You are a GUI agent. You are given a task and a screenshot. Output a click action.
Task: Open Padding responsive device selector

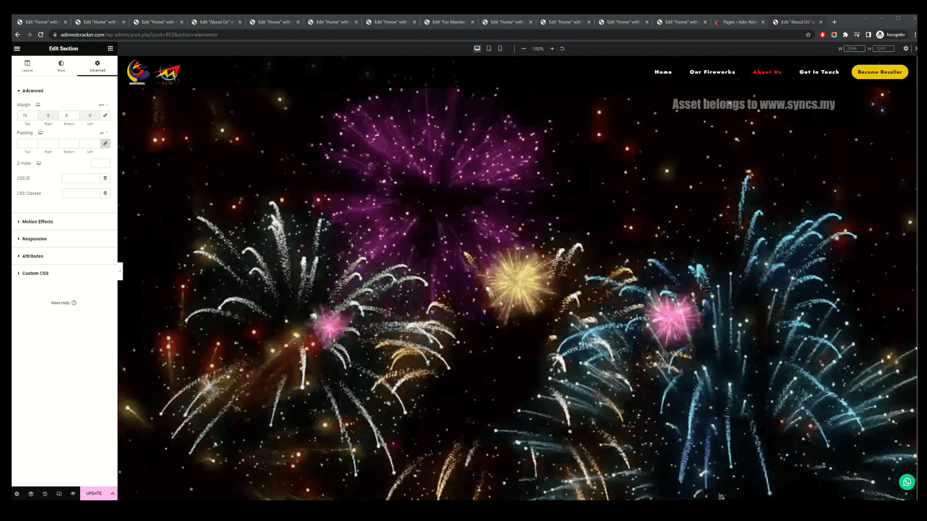point(41,133)
